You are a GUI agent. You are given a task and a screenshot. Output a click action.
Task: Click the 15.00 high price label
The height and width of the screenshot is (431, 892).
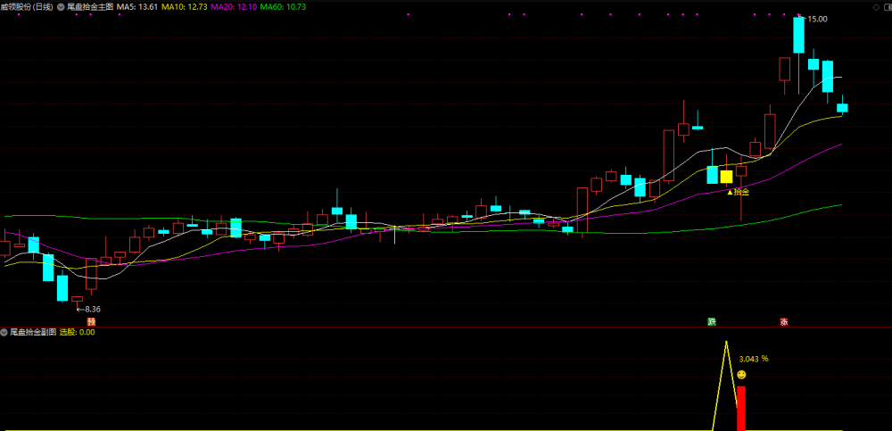point(817,19)
